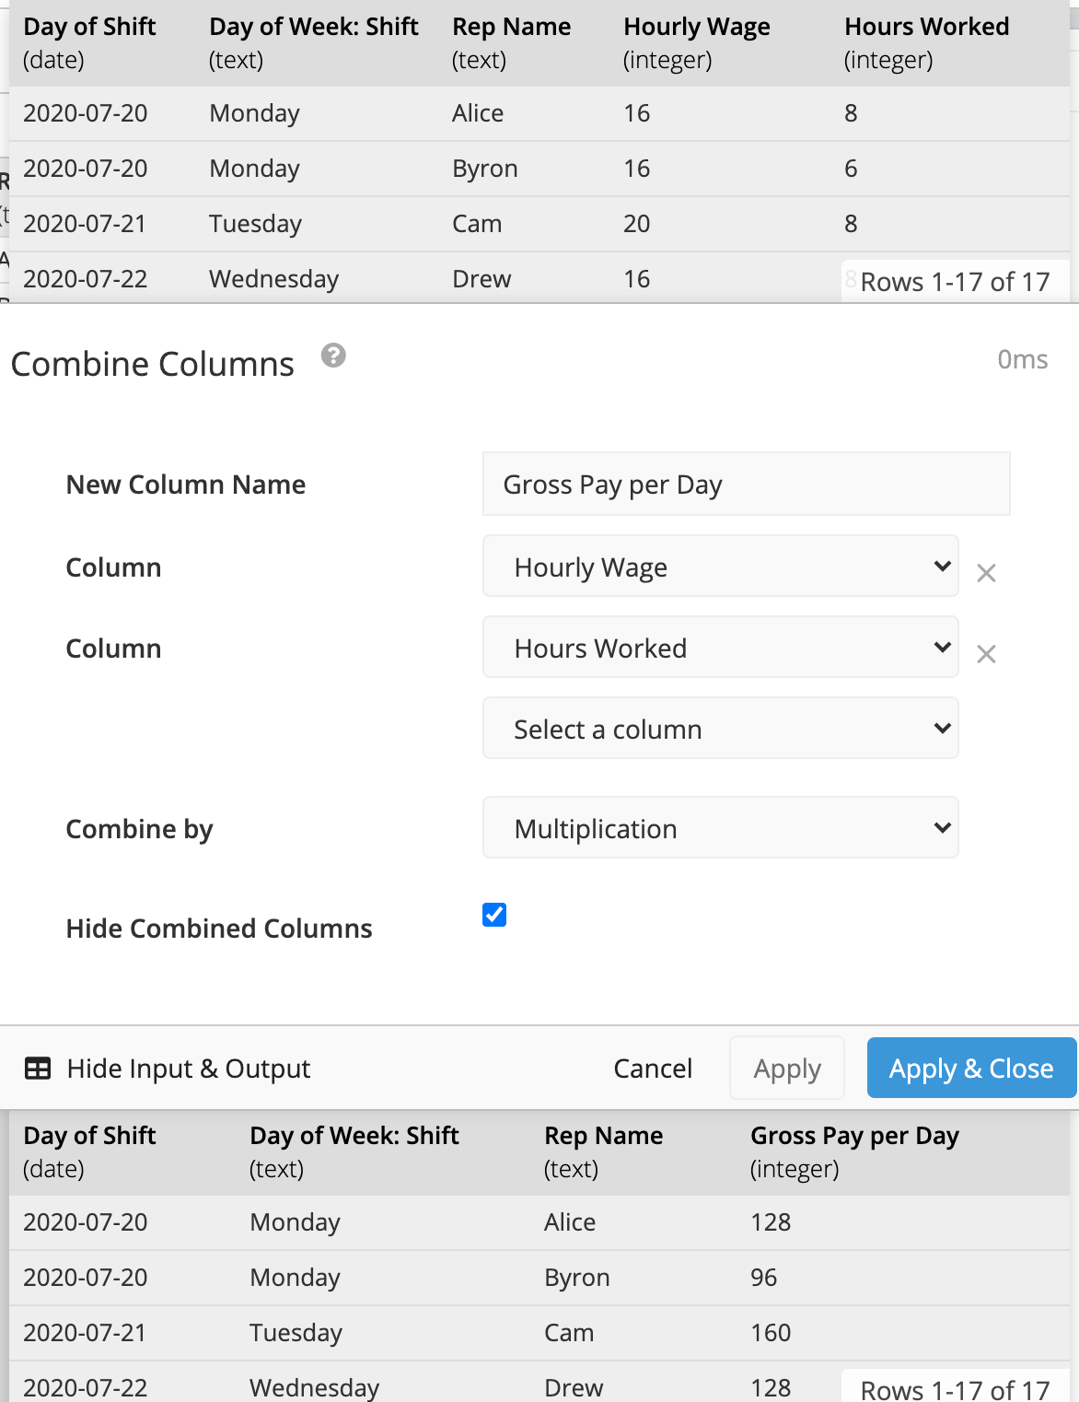Remove the Hourly Wage column selection
The width and height of the screenshot is (1079, 1402).
point(986,573)
